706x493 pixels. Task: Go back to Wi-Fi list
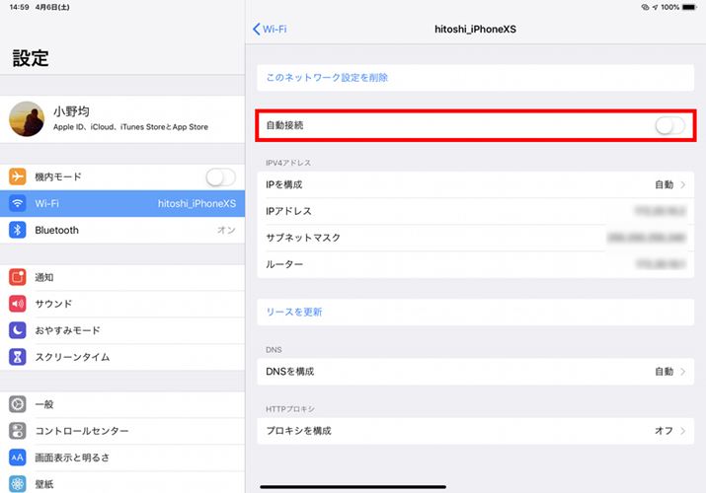coord(270,30)
